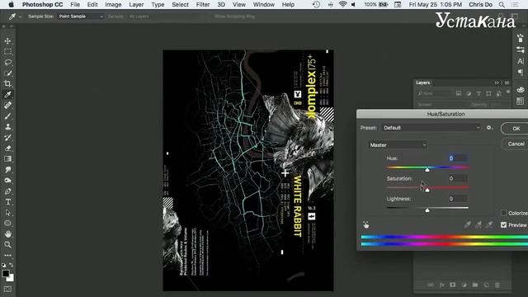Open the Character panel icon
This screenshot has height=297, width=528.
pos(521,61)
